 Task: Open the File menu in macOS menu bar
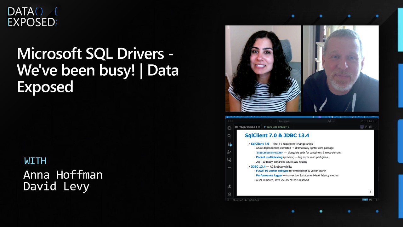coord(235,117)
